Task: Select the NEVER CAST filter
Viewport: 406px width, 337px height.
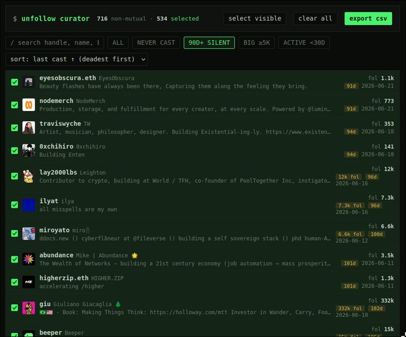Action: [x=156, y=43]
